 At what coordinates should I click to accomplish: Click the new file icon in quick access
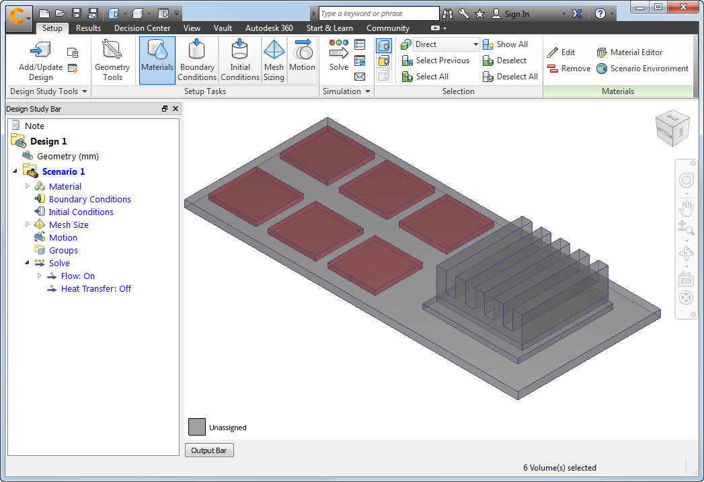click(x=44, y=13)
